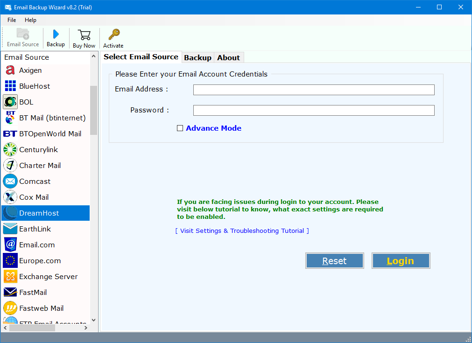Select the Europe.com flag icon
Screen dimensions: 472x343
[x=10, y=260]
